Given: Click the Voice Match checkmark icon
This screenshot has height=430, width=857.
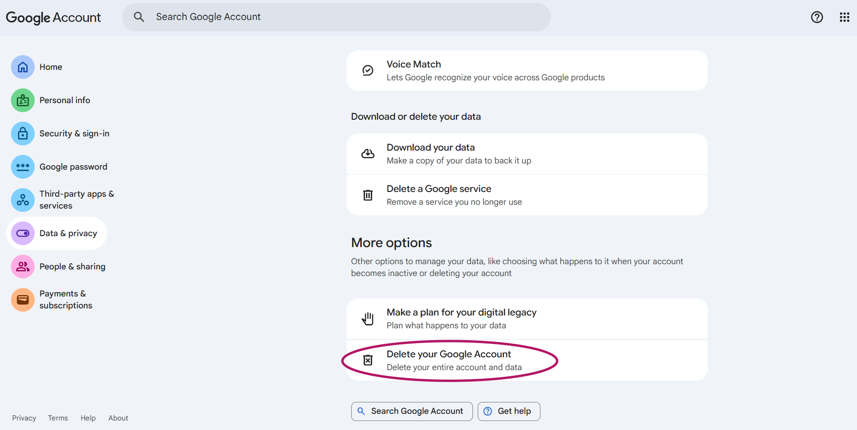Looking at the screenshot, I should click(x=367, y=70).
